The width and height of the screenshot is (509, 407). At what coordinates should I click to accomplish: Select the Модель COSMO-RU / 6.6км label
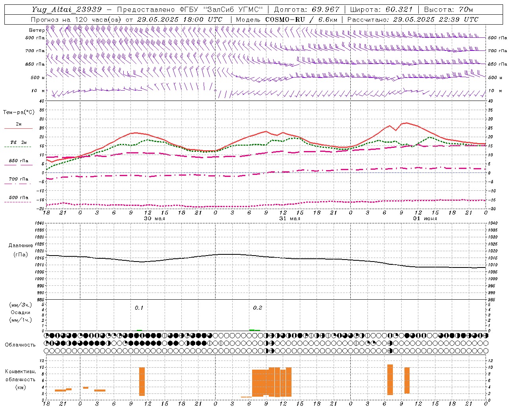click(x=287, y=19)
